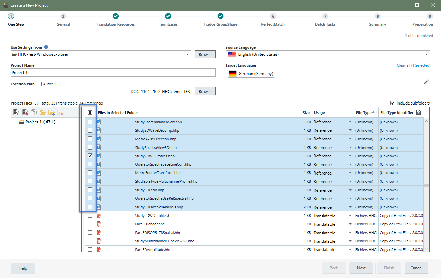This screenshot has height=278, width=441.
Task: Go to the Termbases step
Action: coord(168,20)
